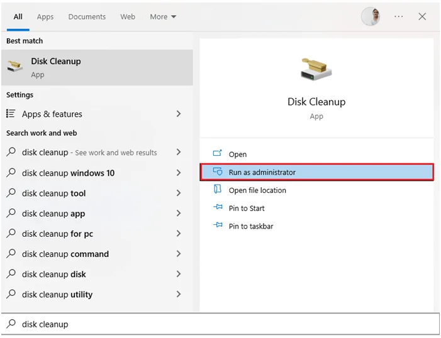Click the Disk Cleanup title in preview pane
This screenshot has width=441, height=338.
[316, 102]
